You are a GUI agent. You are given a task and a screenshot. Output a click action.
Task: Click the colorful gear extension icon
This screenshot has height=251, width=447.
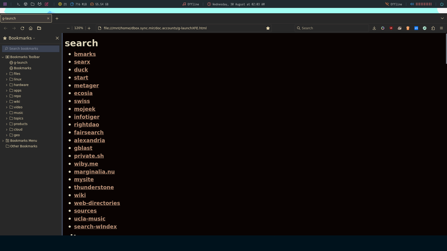pos(383,28)
